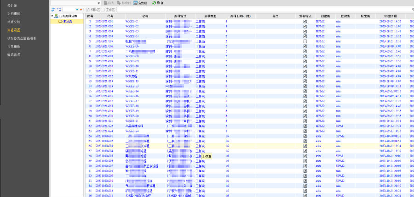
Task: Collapse the 业务流程分类 tree root
Action: [x=52, y=16]
